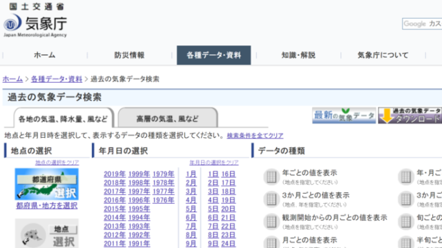Click the table icon beside 観測開始からの月ごとの値を表示
The width and height of the screenshot is (442, 248).
(271, 222)
